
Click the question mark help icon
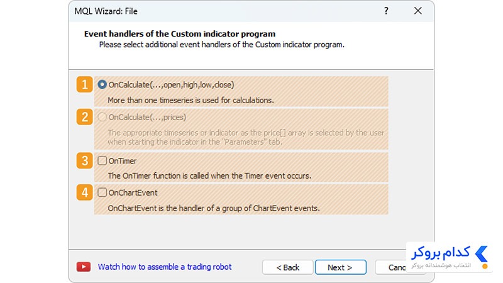386,11
